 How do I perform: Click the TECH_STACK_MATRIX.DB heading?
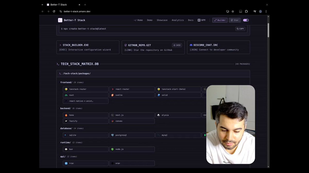(x=80, y=64)
